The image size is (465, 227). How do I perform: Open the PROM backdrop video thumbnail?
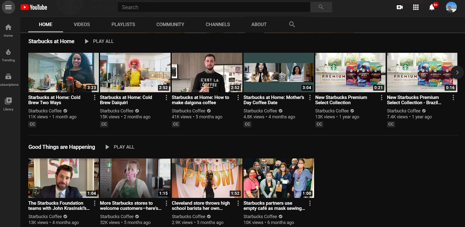[207, 178]
